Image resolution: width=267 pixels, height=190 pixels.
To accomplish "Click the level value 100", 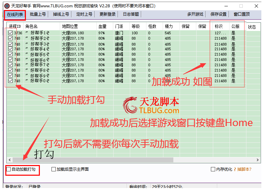I will pos(134,33).
